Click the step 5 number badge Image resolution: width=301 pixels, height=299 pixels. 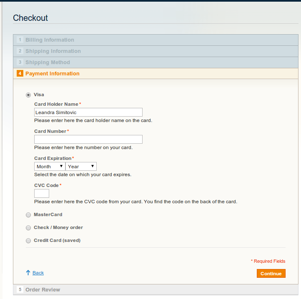(x=20, y=289)
